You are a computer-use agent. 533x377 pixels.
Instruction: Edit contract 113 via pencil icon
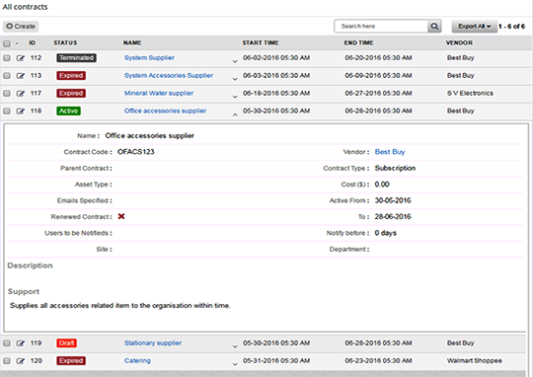click(21, 76)
